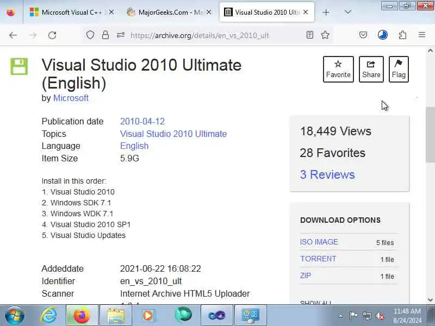
Task: Click the muted volume speaker tray icon
Action: [x=380, y=316]
